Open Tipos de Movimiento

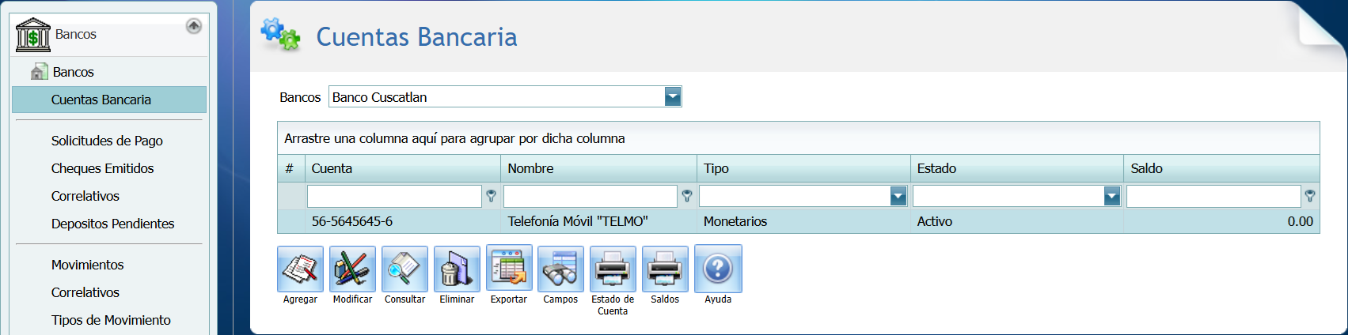[110, 320]
